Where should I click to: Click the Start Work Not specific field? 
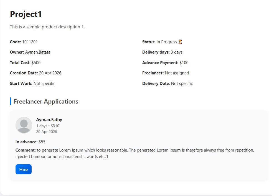[44, 84]
